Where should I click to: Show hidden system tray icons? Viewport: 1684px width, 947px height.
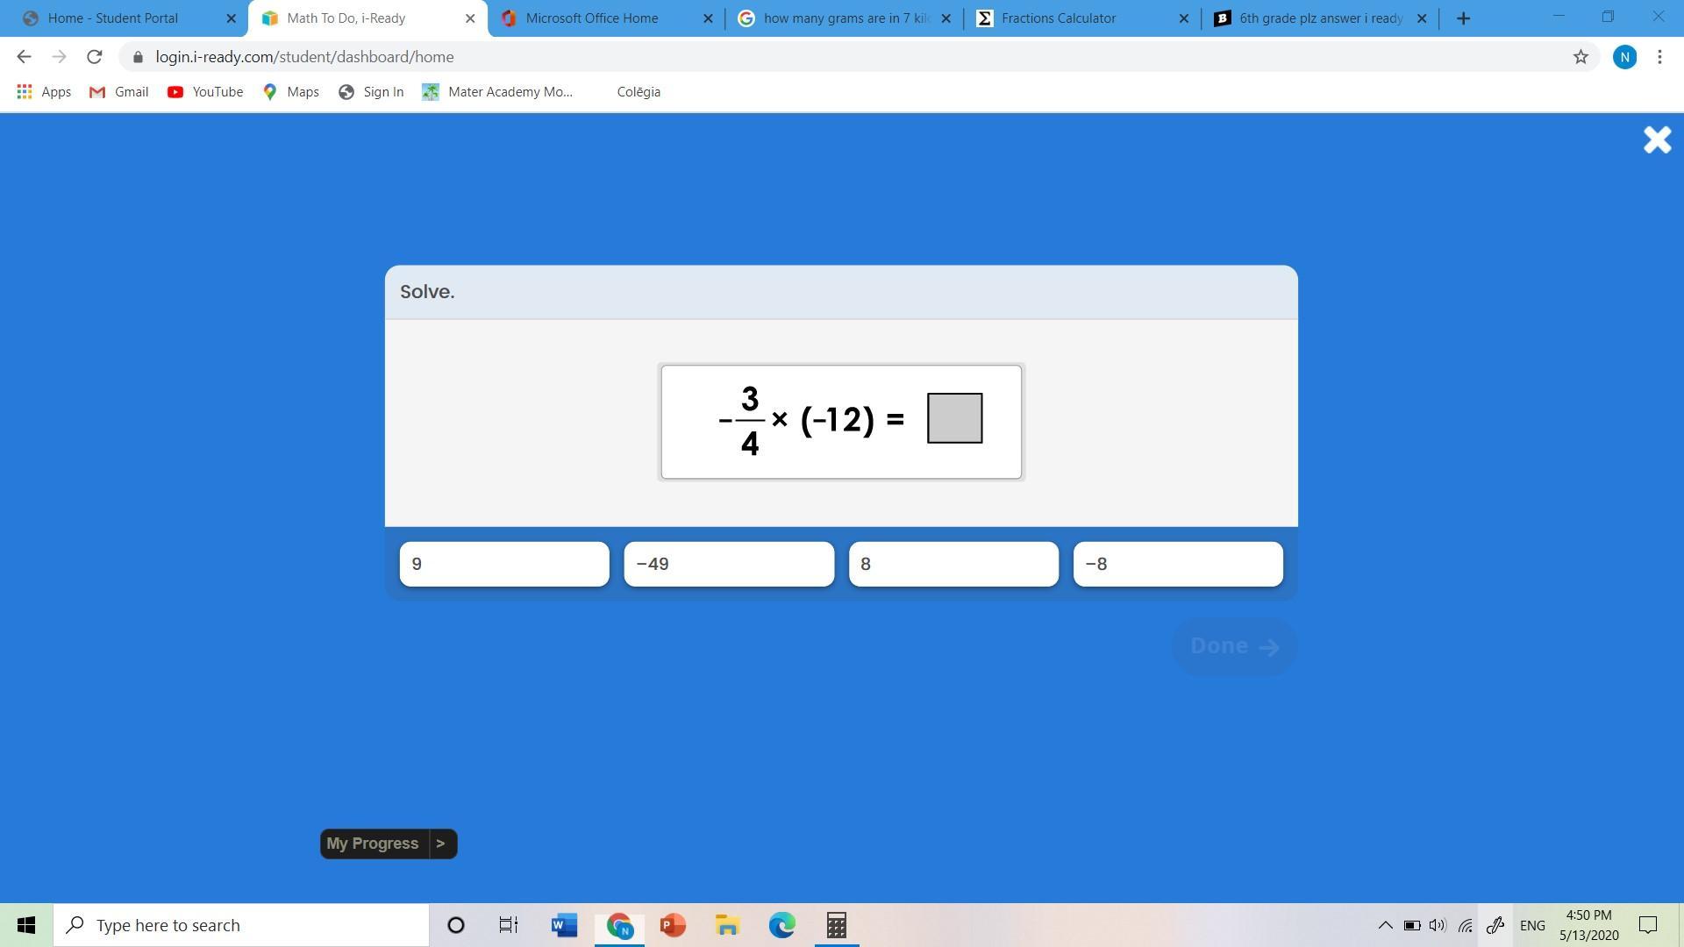(x=1385, y=925)
